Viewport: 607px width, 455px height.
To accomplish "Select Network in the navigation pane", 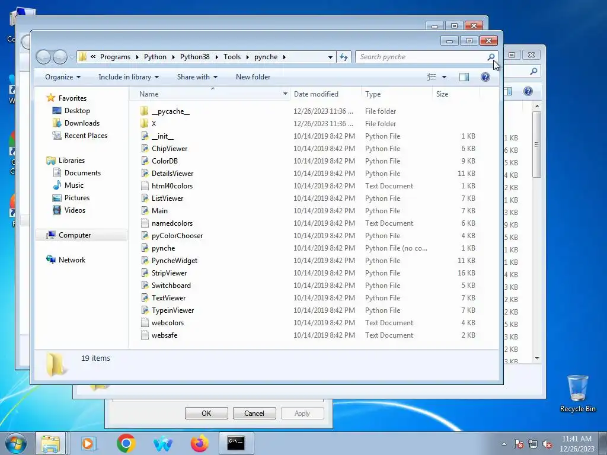I will click(x=72, y=260).
